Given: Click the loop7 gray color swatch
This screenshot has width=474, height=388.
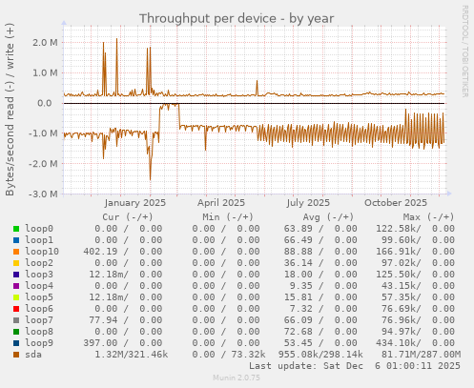Looking at the screenshot, I should click(16, 320).
